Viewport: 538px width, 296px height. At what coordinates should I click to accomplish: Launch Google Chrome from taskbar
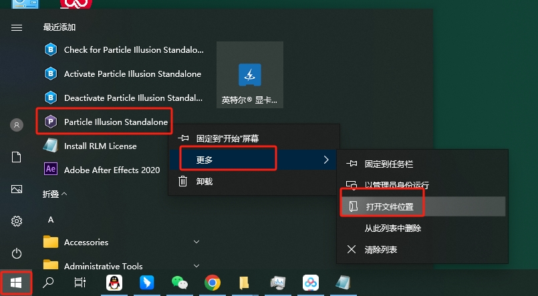(x=213, y=283)
